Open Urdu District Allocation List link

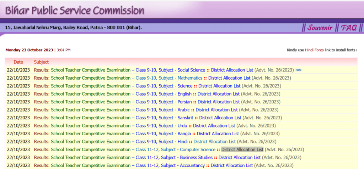pos(214,126)
